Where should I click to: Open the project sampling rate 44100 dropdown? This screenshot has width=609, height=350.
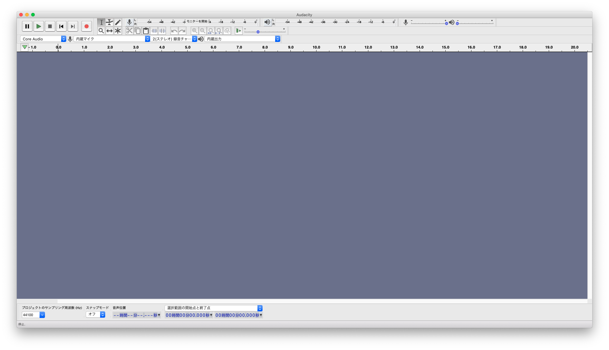point(42,315)
